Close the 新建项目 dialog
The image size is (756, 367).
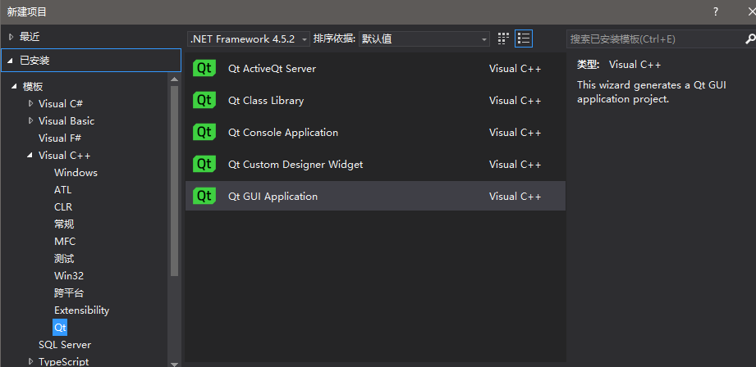[751, 11]
